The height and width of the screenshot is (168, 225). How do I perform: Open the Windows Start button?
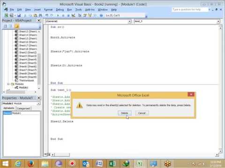tap(5, 164)
